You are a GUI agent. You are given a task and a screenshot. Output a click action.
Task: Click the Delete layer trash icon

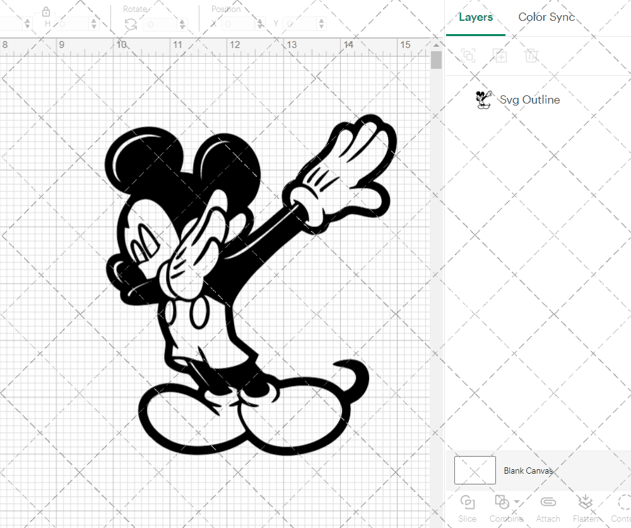[x=531, y=55]
